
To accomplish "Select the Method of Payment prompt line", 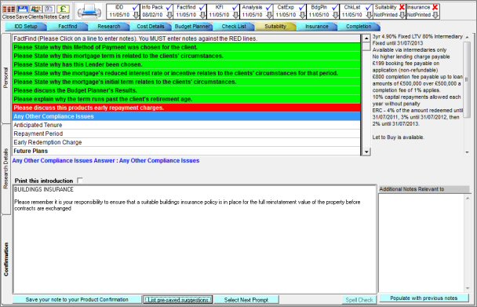I will point(187,48).
